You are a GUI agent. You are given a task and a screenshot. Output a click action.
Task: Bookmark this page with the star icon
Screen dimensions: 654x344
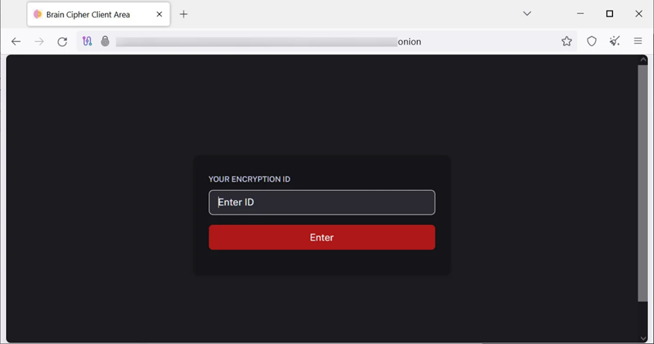click(567, 42)
